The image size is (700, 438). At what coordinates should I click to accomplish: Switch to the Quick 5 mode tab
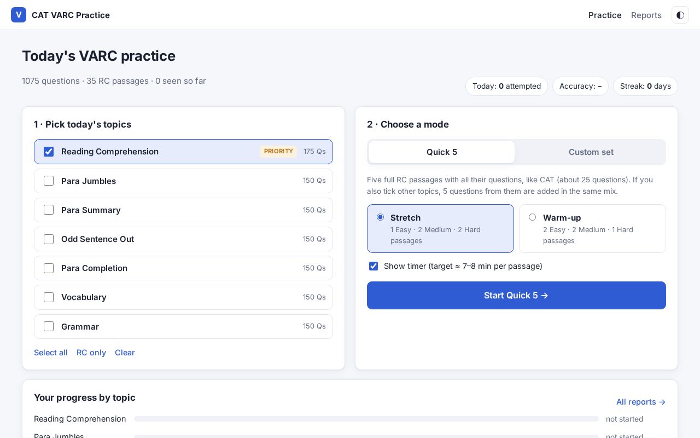(442, 152)
